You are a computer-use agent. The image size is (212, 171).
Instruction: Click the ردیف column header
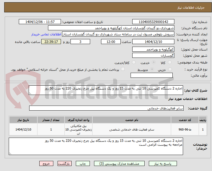203,120
